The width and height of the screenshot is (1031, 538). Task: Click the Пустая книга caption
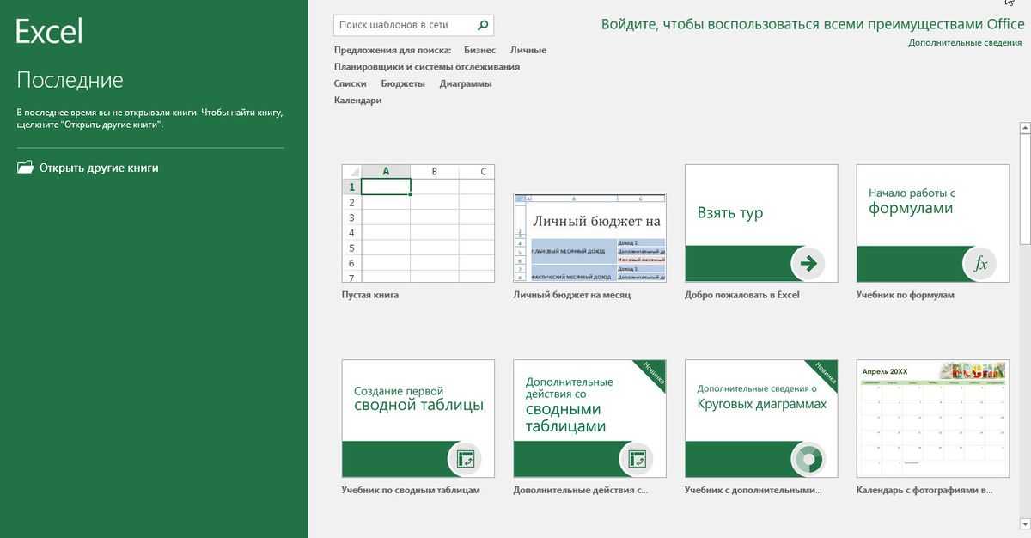point(370,295)
